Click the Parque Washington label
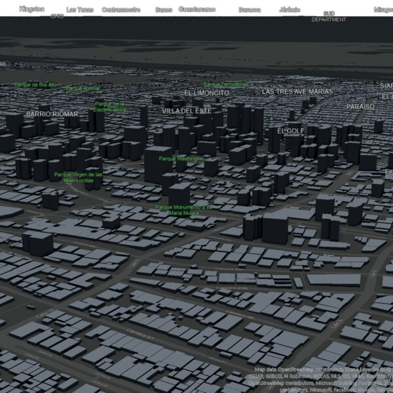 [x=181, y=159]
